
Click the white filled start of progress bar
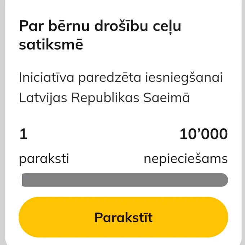20,180
